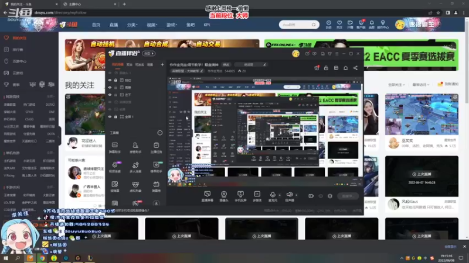Toggle visibility of the 全屏 1 source

[x=110, y=116]
